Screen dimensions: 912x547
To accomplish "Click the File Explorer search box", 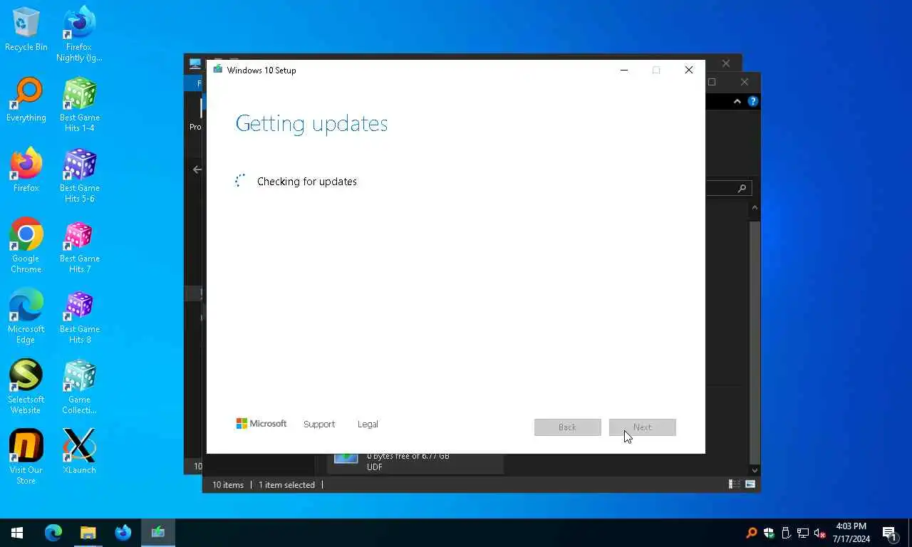I will [x=728, y=189].
